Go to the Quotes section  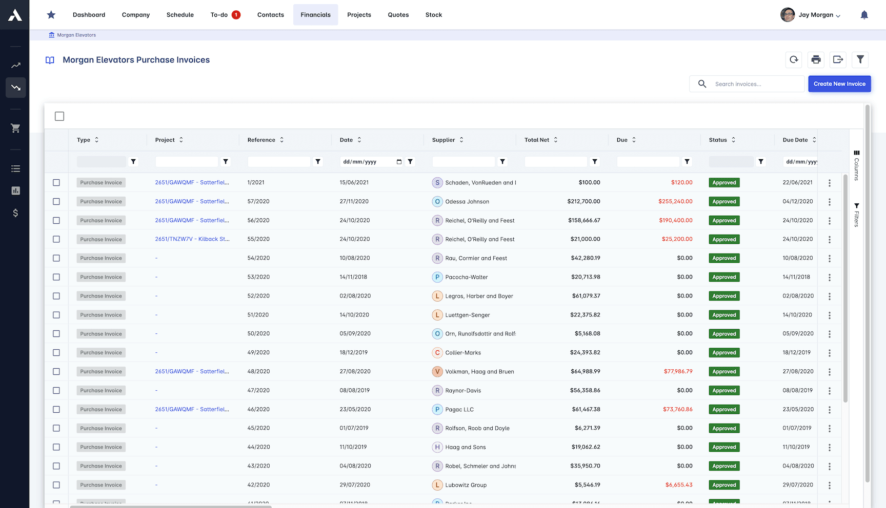pos(398,14)
